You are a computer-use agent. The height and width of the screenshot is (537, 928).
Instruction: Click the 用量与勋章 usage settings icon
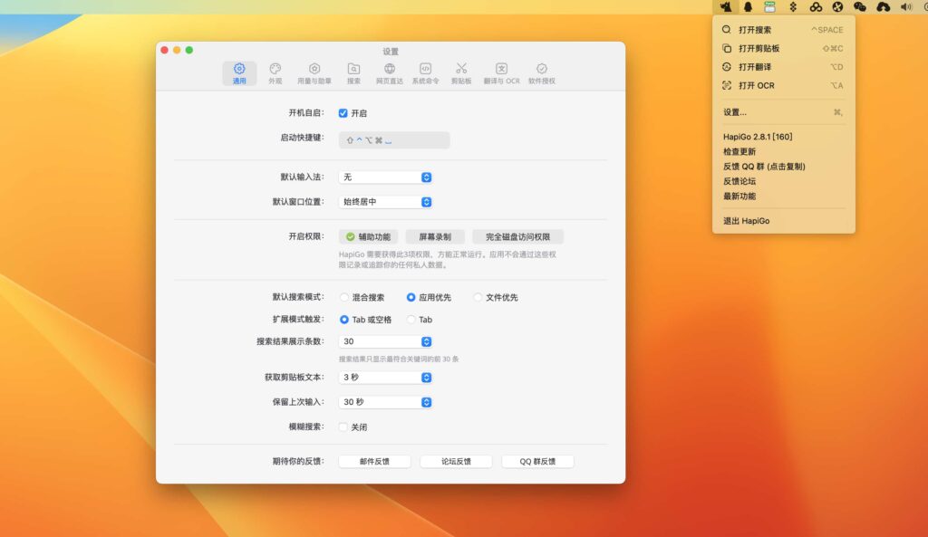(314, 72)
